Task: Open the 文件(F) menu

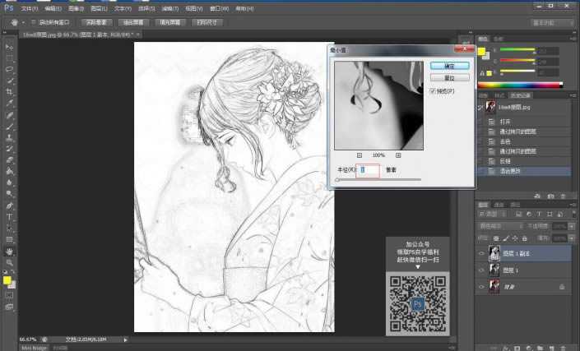Action: pos(30,7)
